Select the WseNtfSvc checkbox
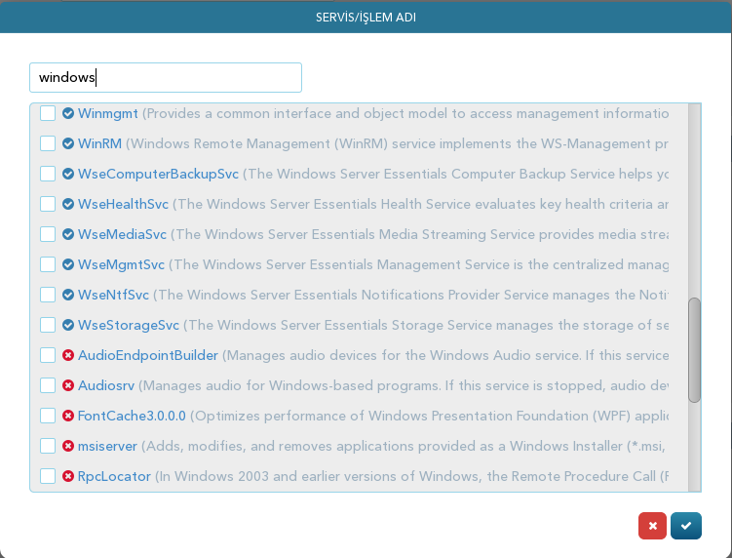 (48, 295)
